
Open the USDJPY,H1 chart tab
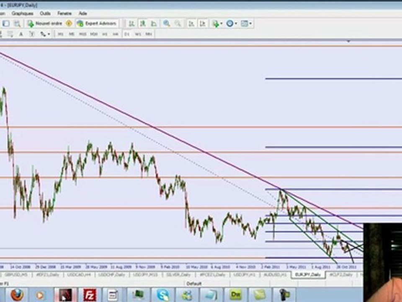click(x=245, y=275)
